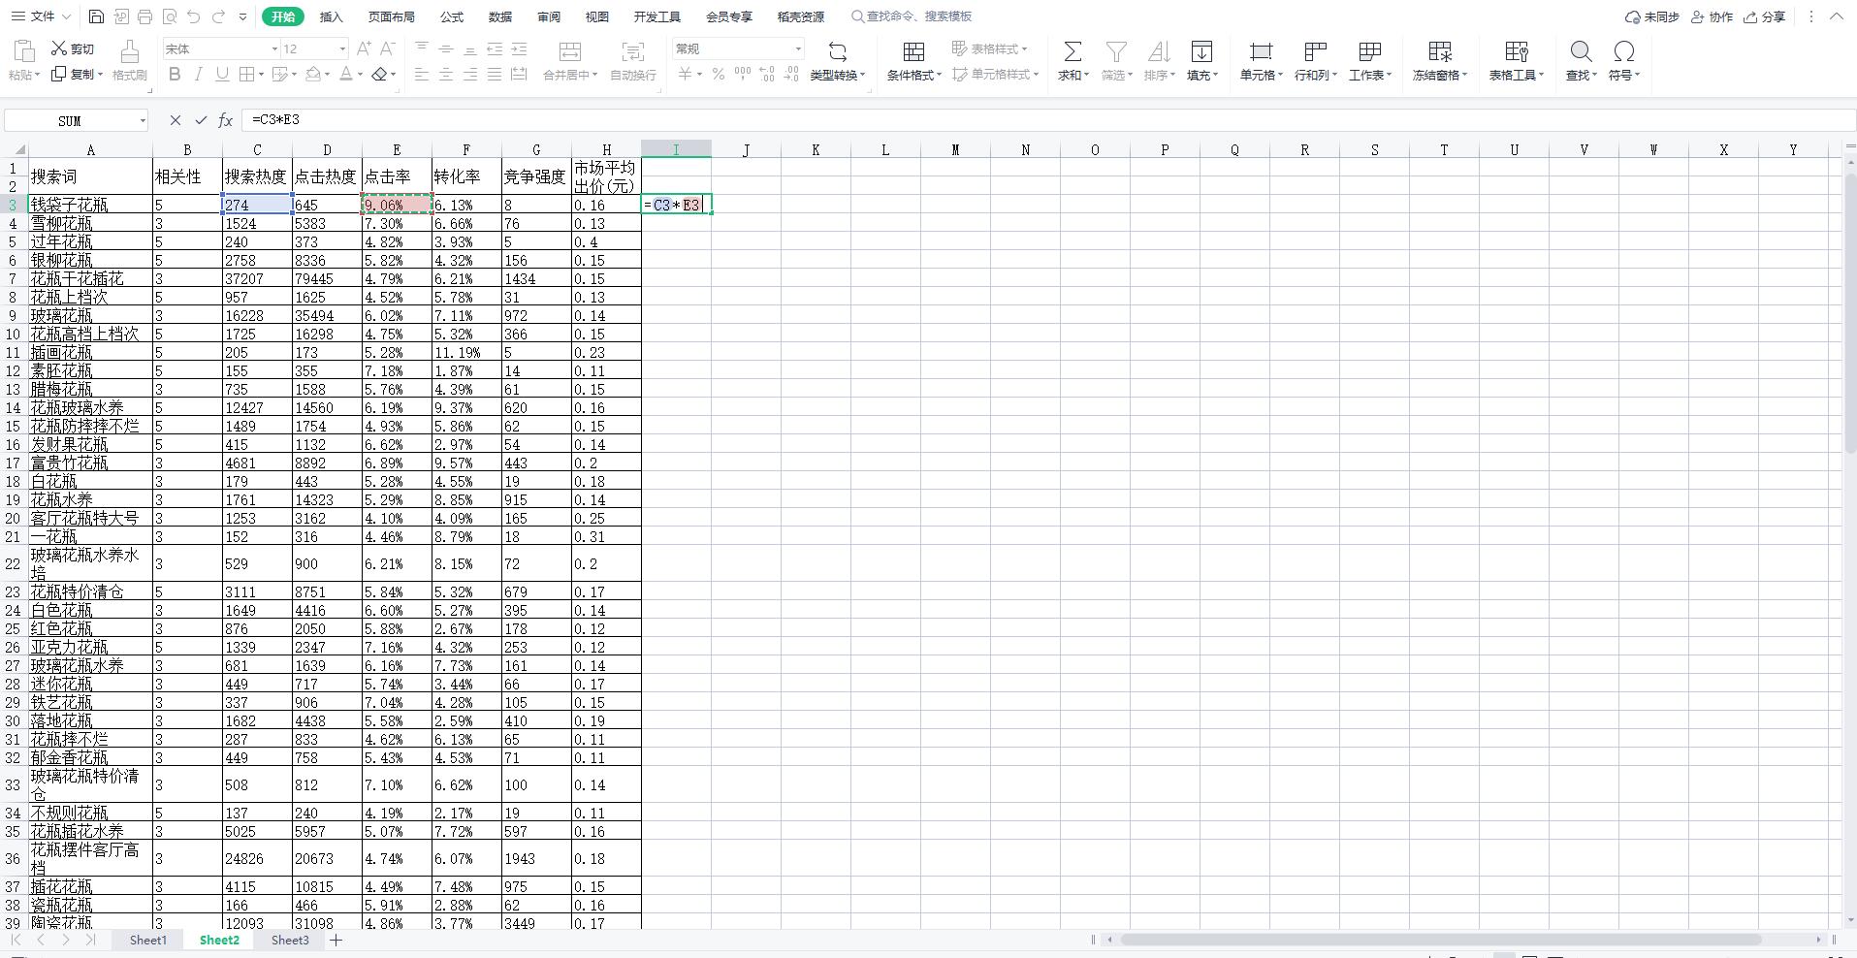Image resolution: width=1857 pixels, height=958 pixels.
Task: Click the Save icon in quick toolbar
Action: [96, 16]
